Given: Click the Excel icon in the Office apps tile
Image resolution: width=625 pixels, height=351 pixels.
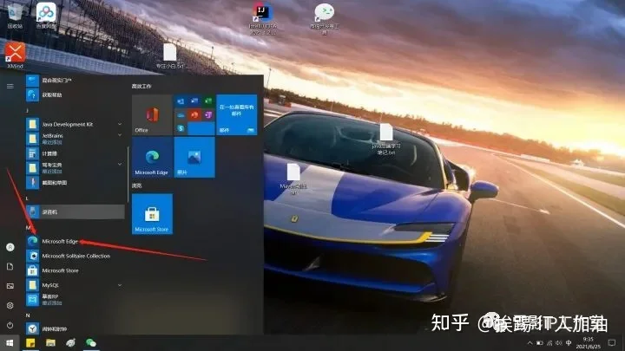Looking at the screenshot, I should point(208,101).
